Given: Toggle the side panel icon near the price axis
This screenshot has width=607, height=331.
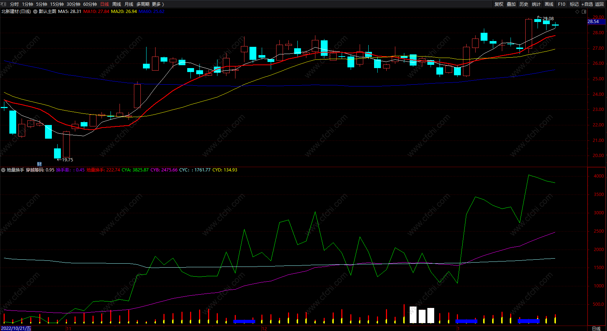Looking at the screenshot, I should tap(584, 12).
